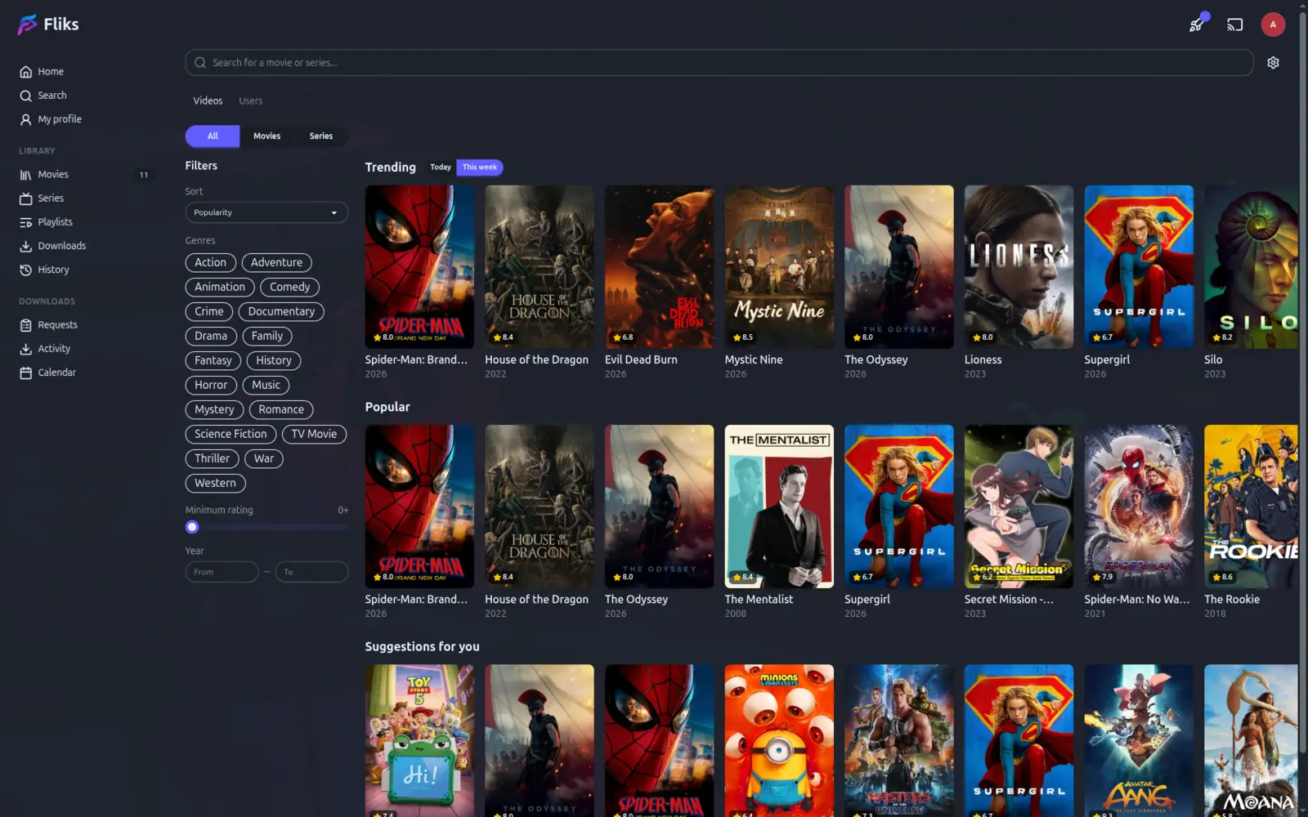Click the search for movie or series field
The width and height of the screenshot is (1308, 817).
719,63
